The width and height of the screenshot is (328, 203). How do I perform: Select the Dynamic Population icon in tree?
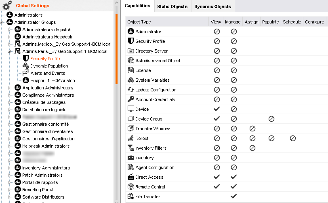26,66
